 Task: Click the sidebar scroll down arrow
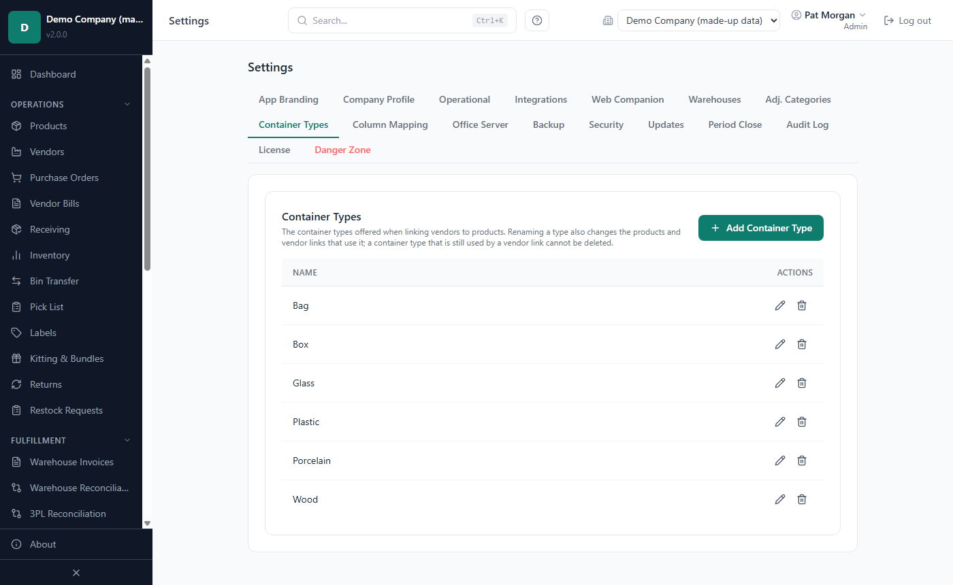(x=147, y=524)
